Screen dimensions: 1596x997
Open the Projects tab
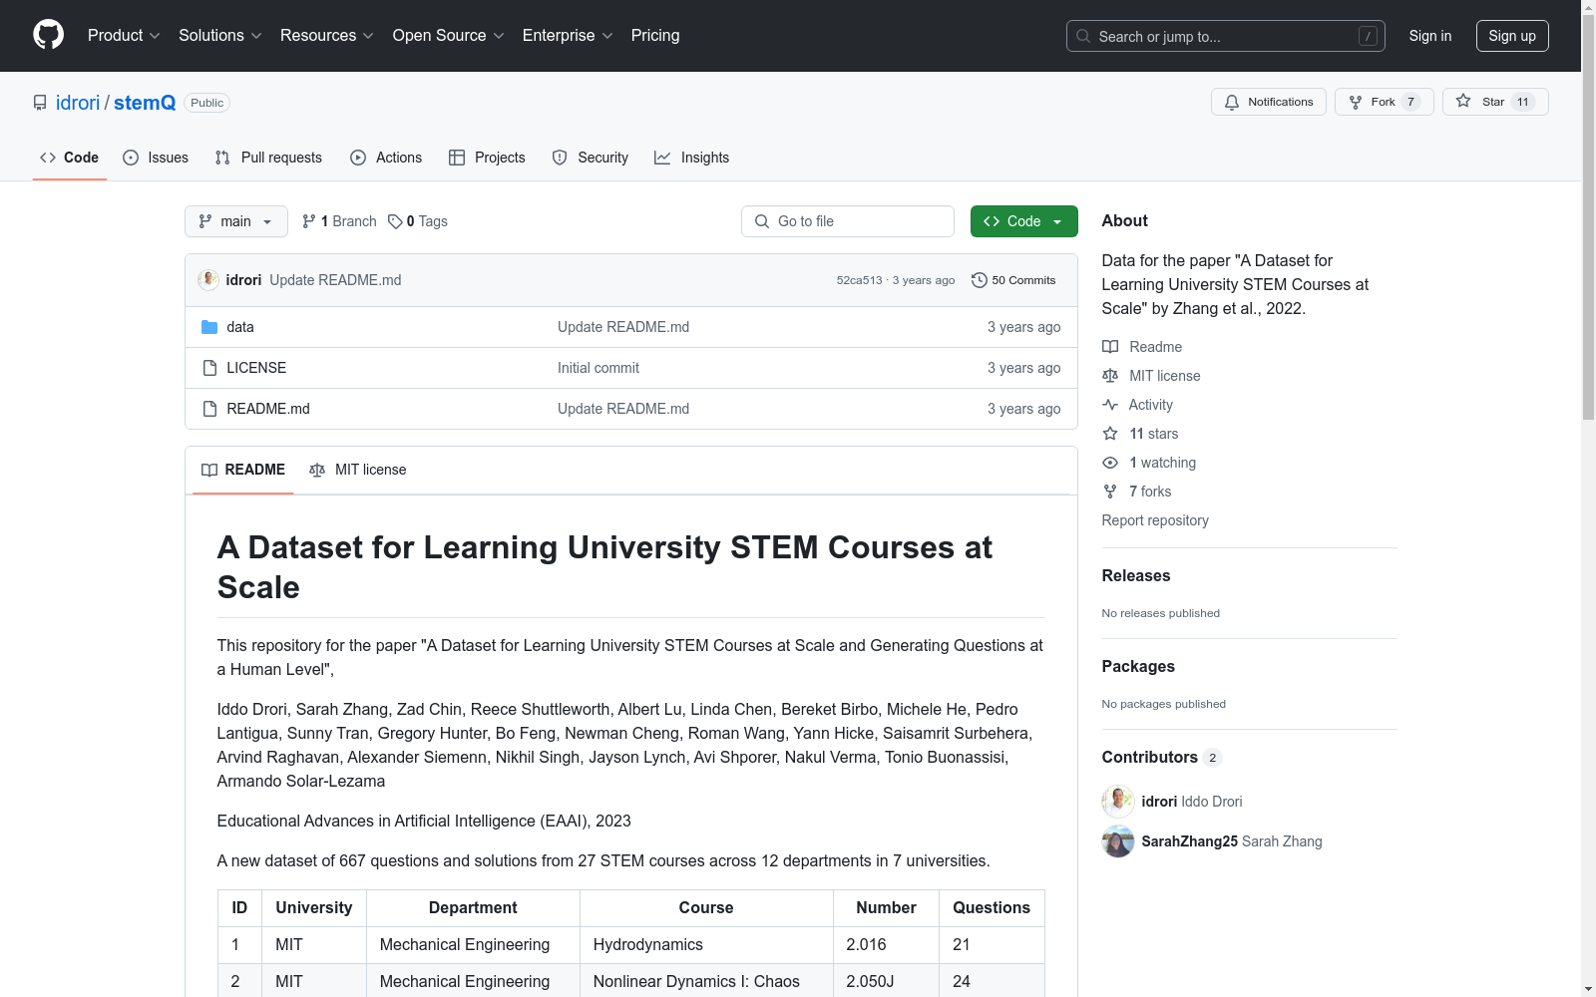(487, 158)
